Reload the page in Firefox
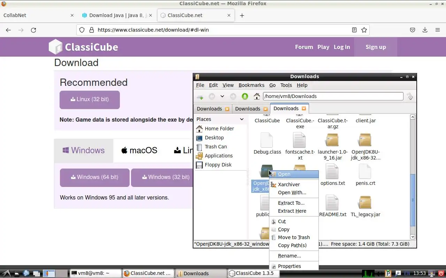This screenshot has height=278, width=446. tap(33, 30)
